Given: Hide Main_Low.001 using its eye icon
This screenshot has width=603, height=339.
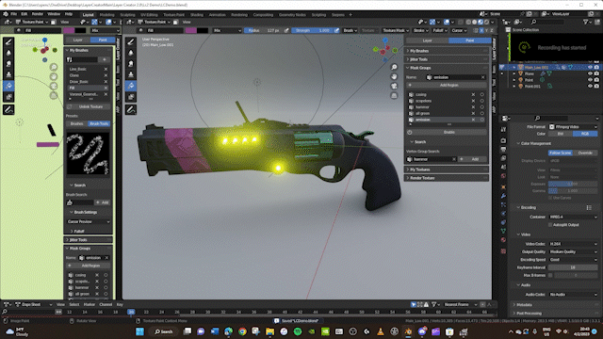Looking at the screenshot, I should pos(590,67).
